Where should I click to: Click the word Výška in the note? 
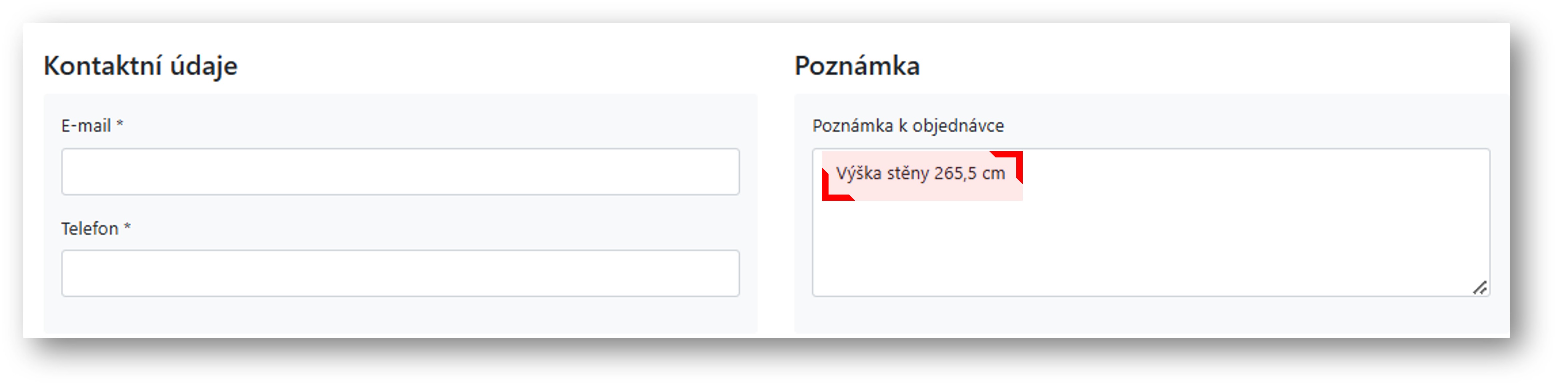[858, 174]
